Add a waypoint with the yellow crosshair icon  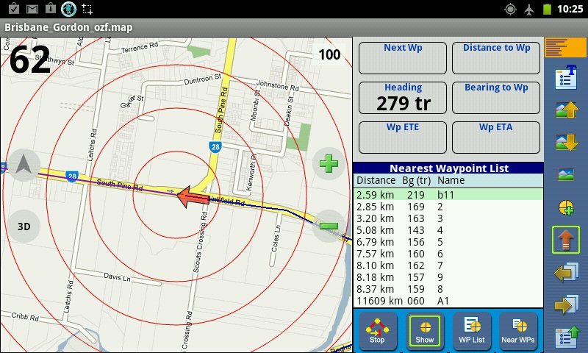point(567,207)
